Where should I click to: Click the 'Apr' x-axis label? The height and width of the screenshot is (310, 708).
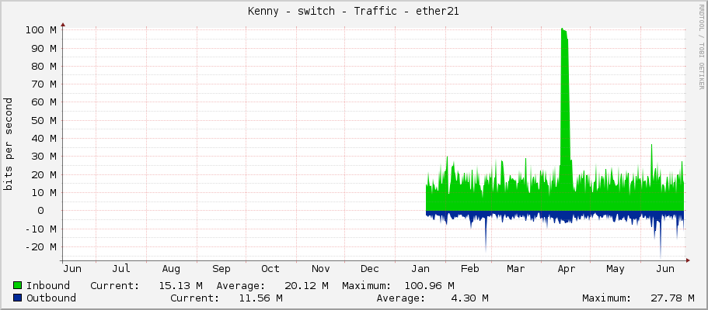567,269
